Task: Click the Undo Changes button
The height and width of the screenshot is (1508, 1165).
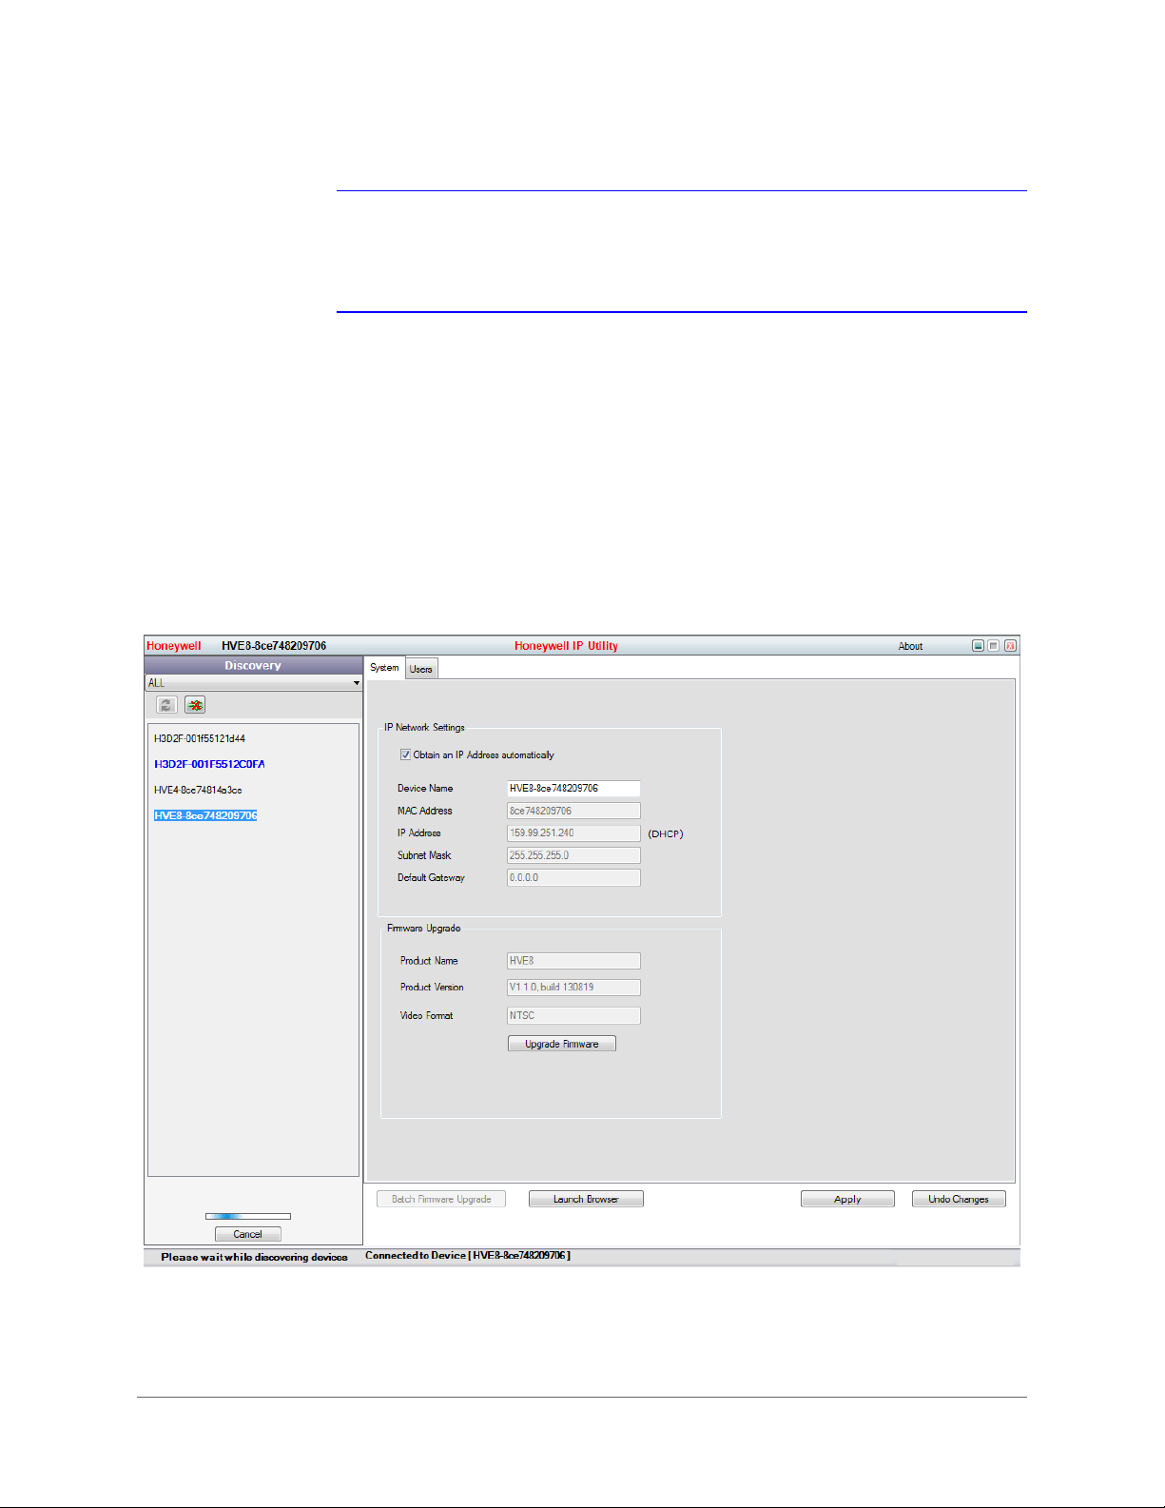Action: pyautogui.click(x=959, y=1199)
